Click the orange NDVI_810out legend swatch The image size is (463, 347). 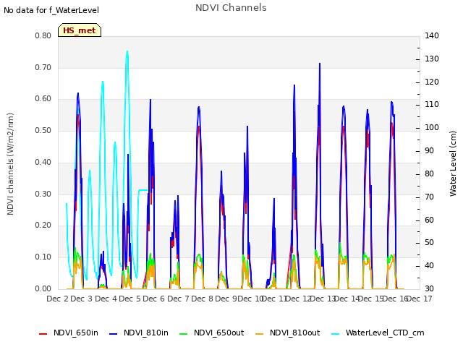coord(260,334)
